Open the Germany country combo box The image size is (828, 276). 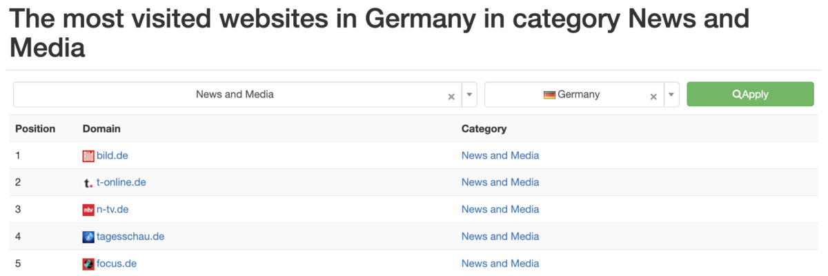point(582,95)
